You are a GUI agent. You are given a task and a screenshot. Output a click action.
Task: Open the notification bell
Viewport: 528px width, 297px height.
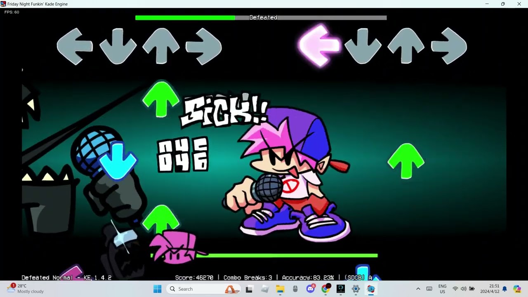click(504, 289)
